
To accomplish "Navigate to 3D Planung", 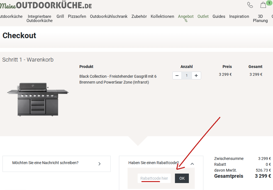I will [260, 18].
